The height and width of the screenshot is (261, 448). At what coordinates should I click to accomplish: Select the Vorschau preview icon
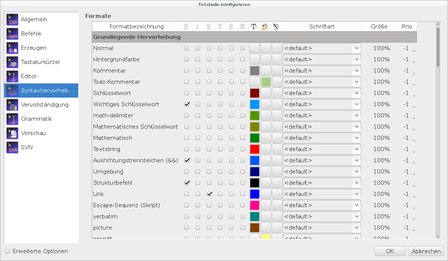(12, 133)
